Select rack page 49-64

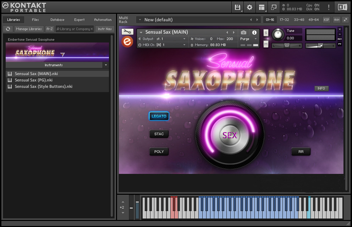[x=313, y=20]
